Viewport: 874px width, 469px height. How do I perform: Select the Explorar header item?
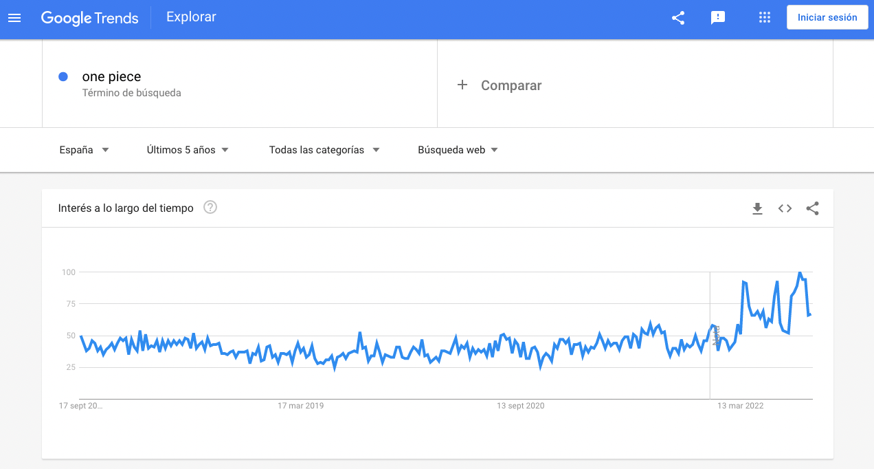(191, 17)
